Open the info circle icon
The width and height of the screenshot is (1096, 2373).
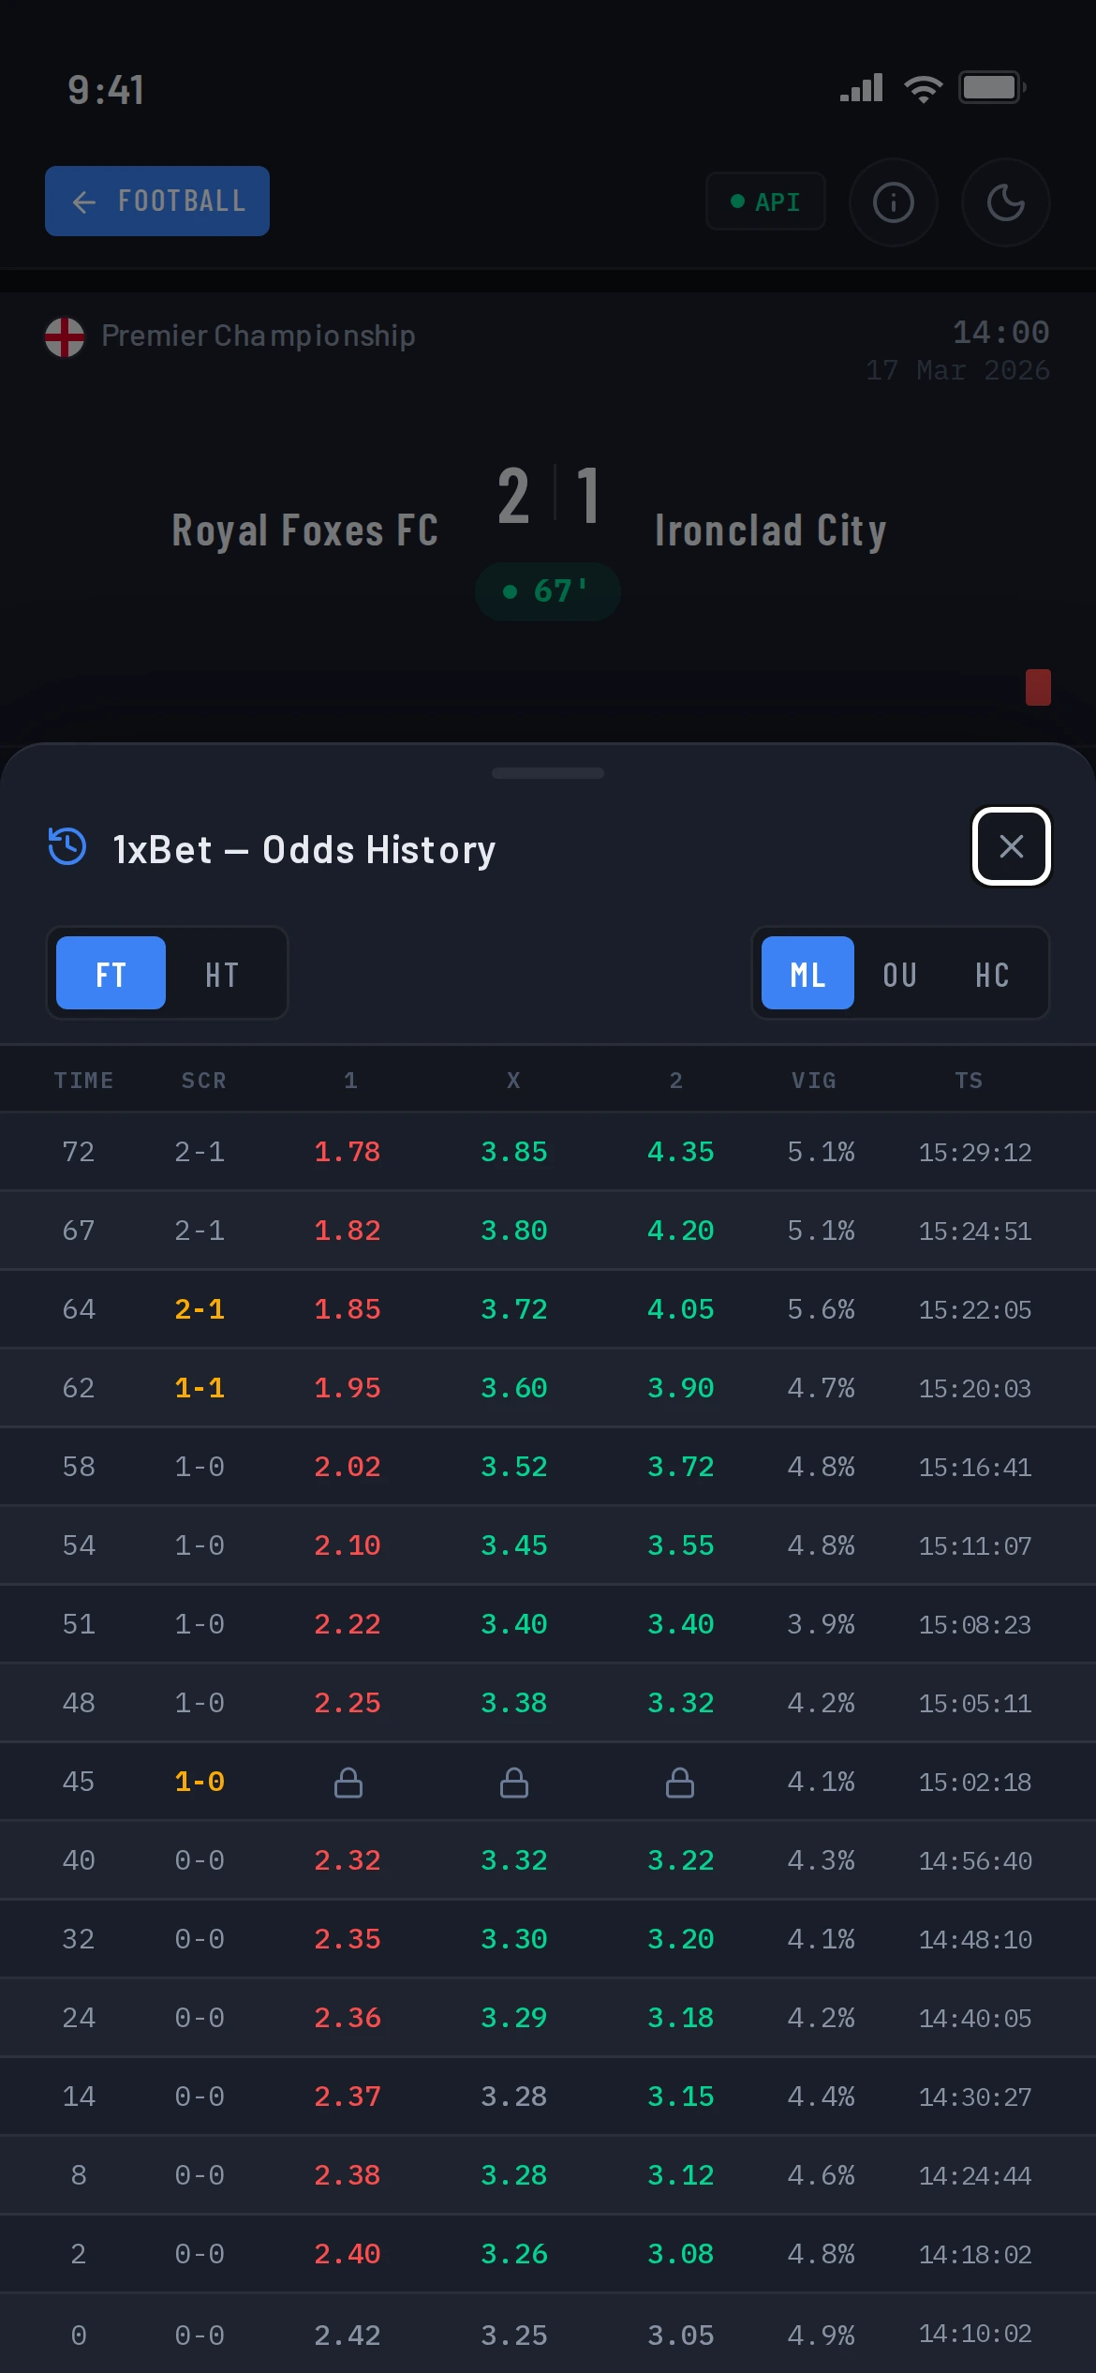[x=894, y=202]
